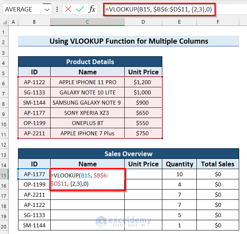The width and height of the screenshot is (247, 234).
Task: Click cell 'ONEPLUS 8T'
Action: pyautogui.click(x=87, y=123)
